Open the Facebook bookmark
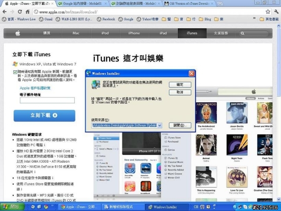 tap(106, 19)
